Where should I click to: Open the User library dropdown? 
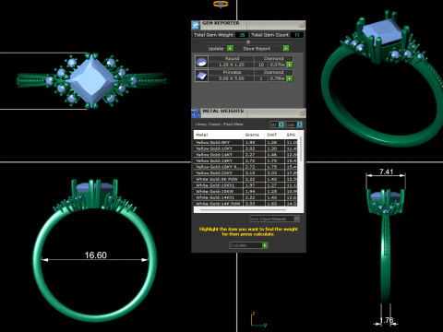[299, 125]
